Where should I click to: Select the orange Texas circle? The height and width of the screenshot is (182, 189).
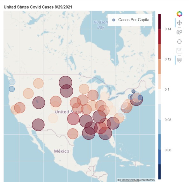[x=73, y=134]
